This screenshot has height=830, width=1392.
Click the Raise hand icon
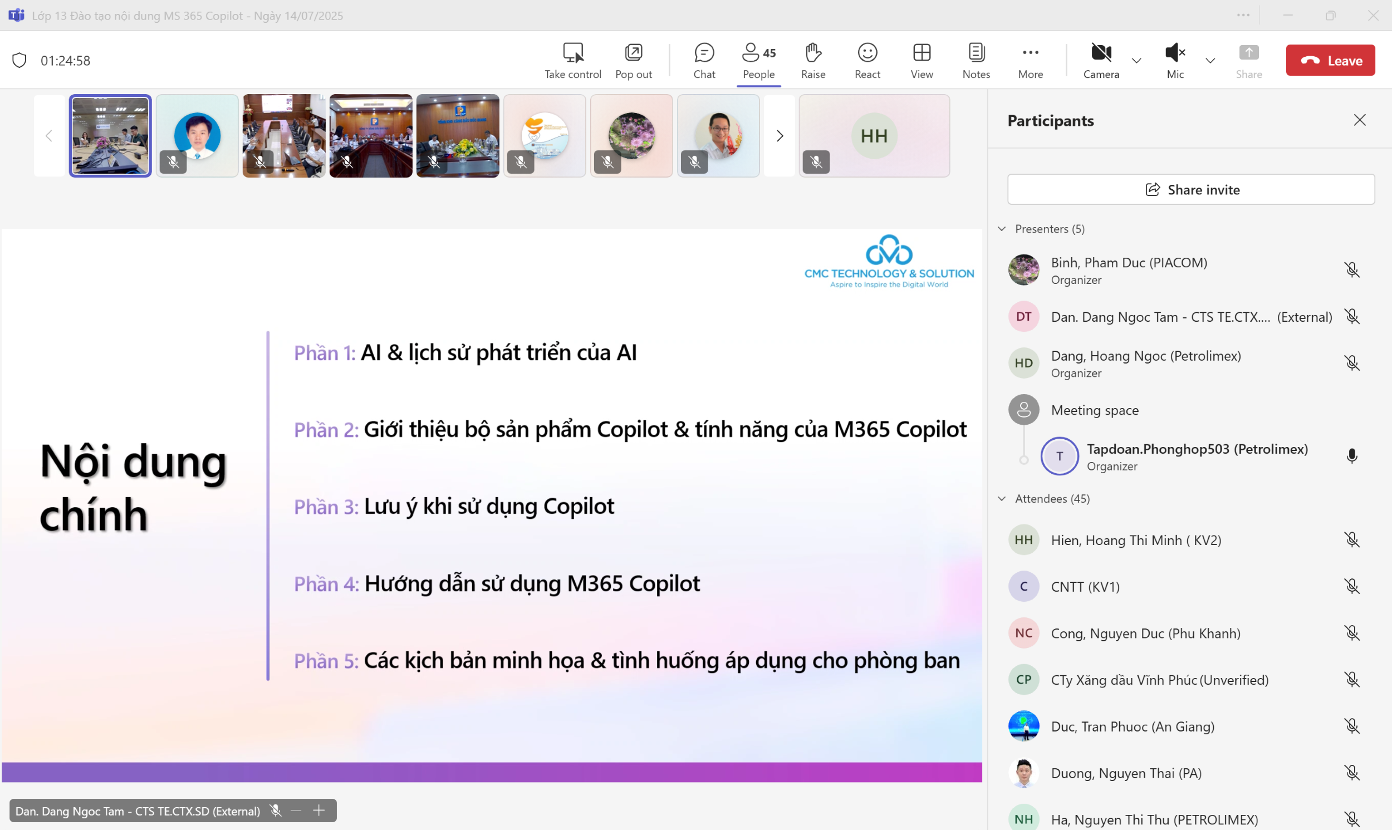812,59
